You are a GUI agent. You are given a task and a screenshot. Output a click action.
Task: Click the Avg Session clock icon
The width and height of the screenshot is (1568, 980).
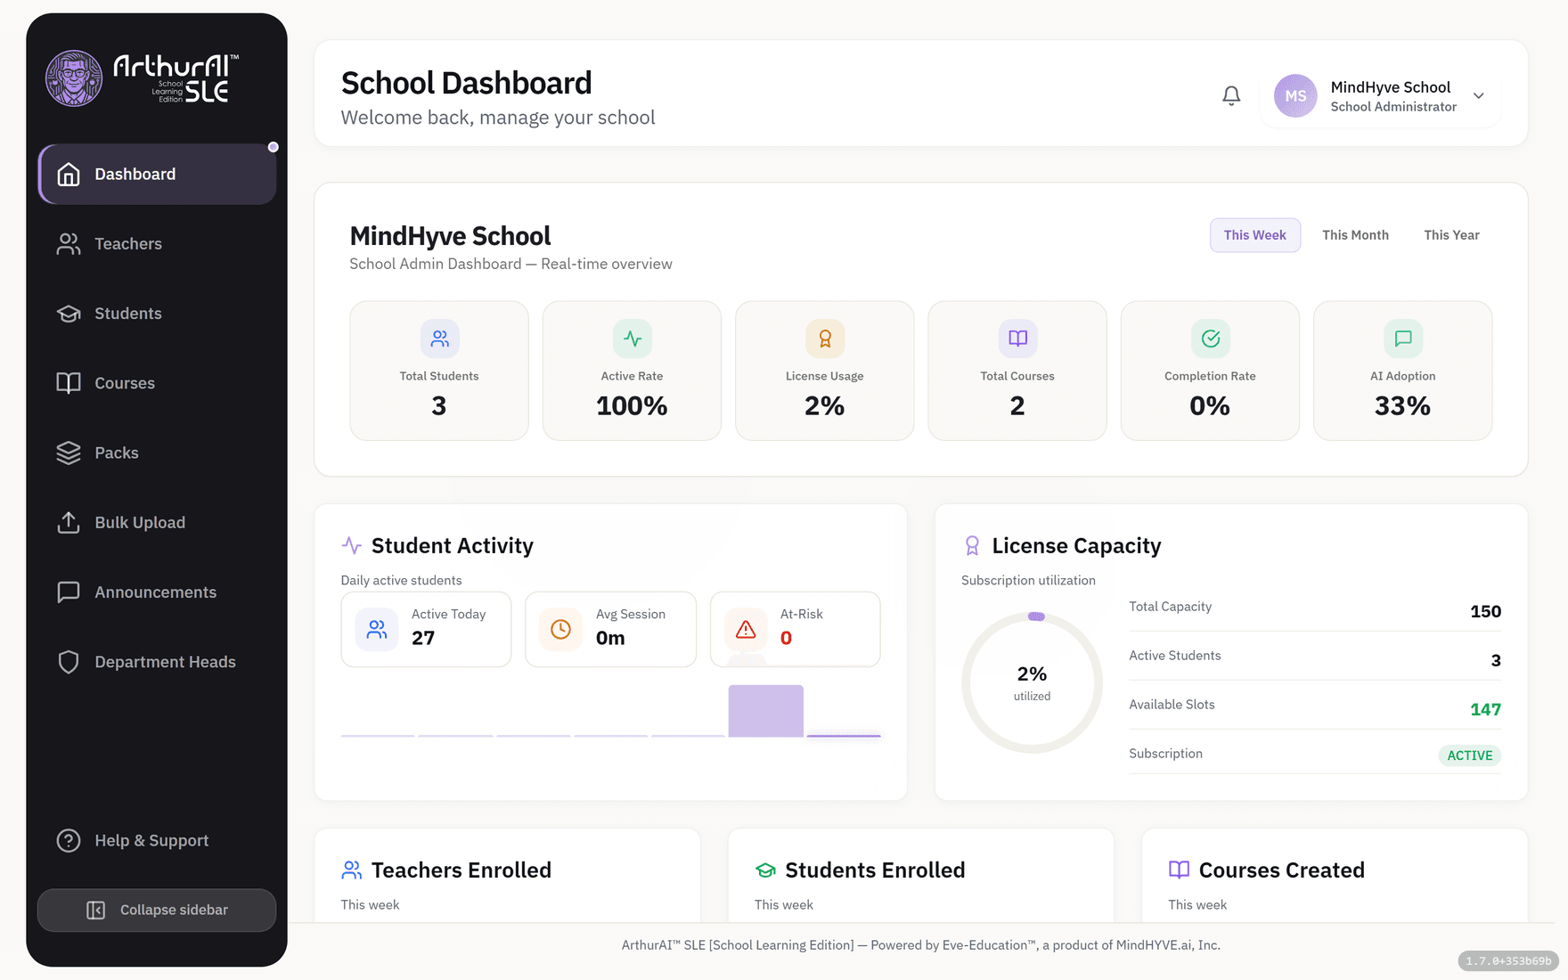click(560, 630)
